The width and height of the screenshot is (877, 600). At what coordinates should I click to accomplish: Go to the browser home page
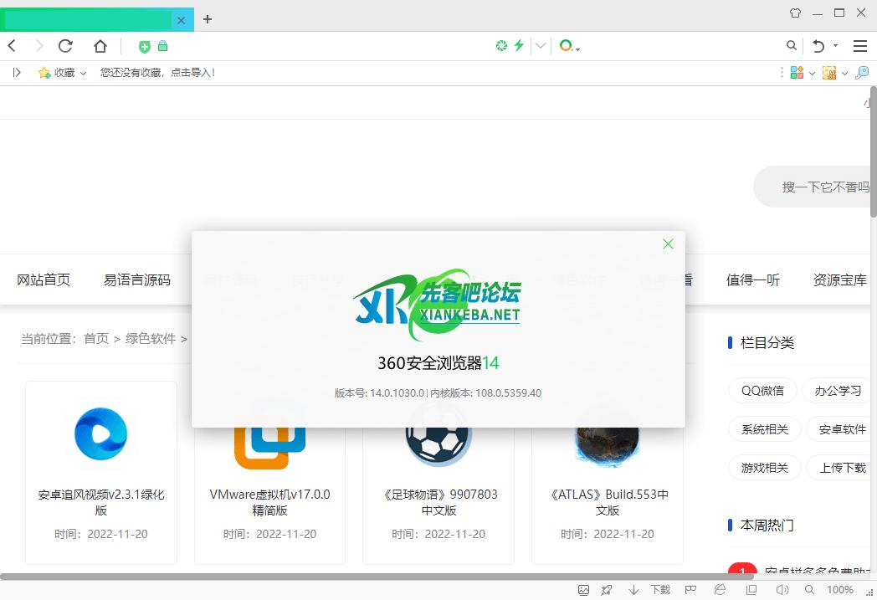(x=100, y=46)
